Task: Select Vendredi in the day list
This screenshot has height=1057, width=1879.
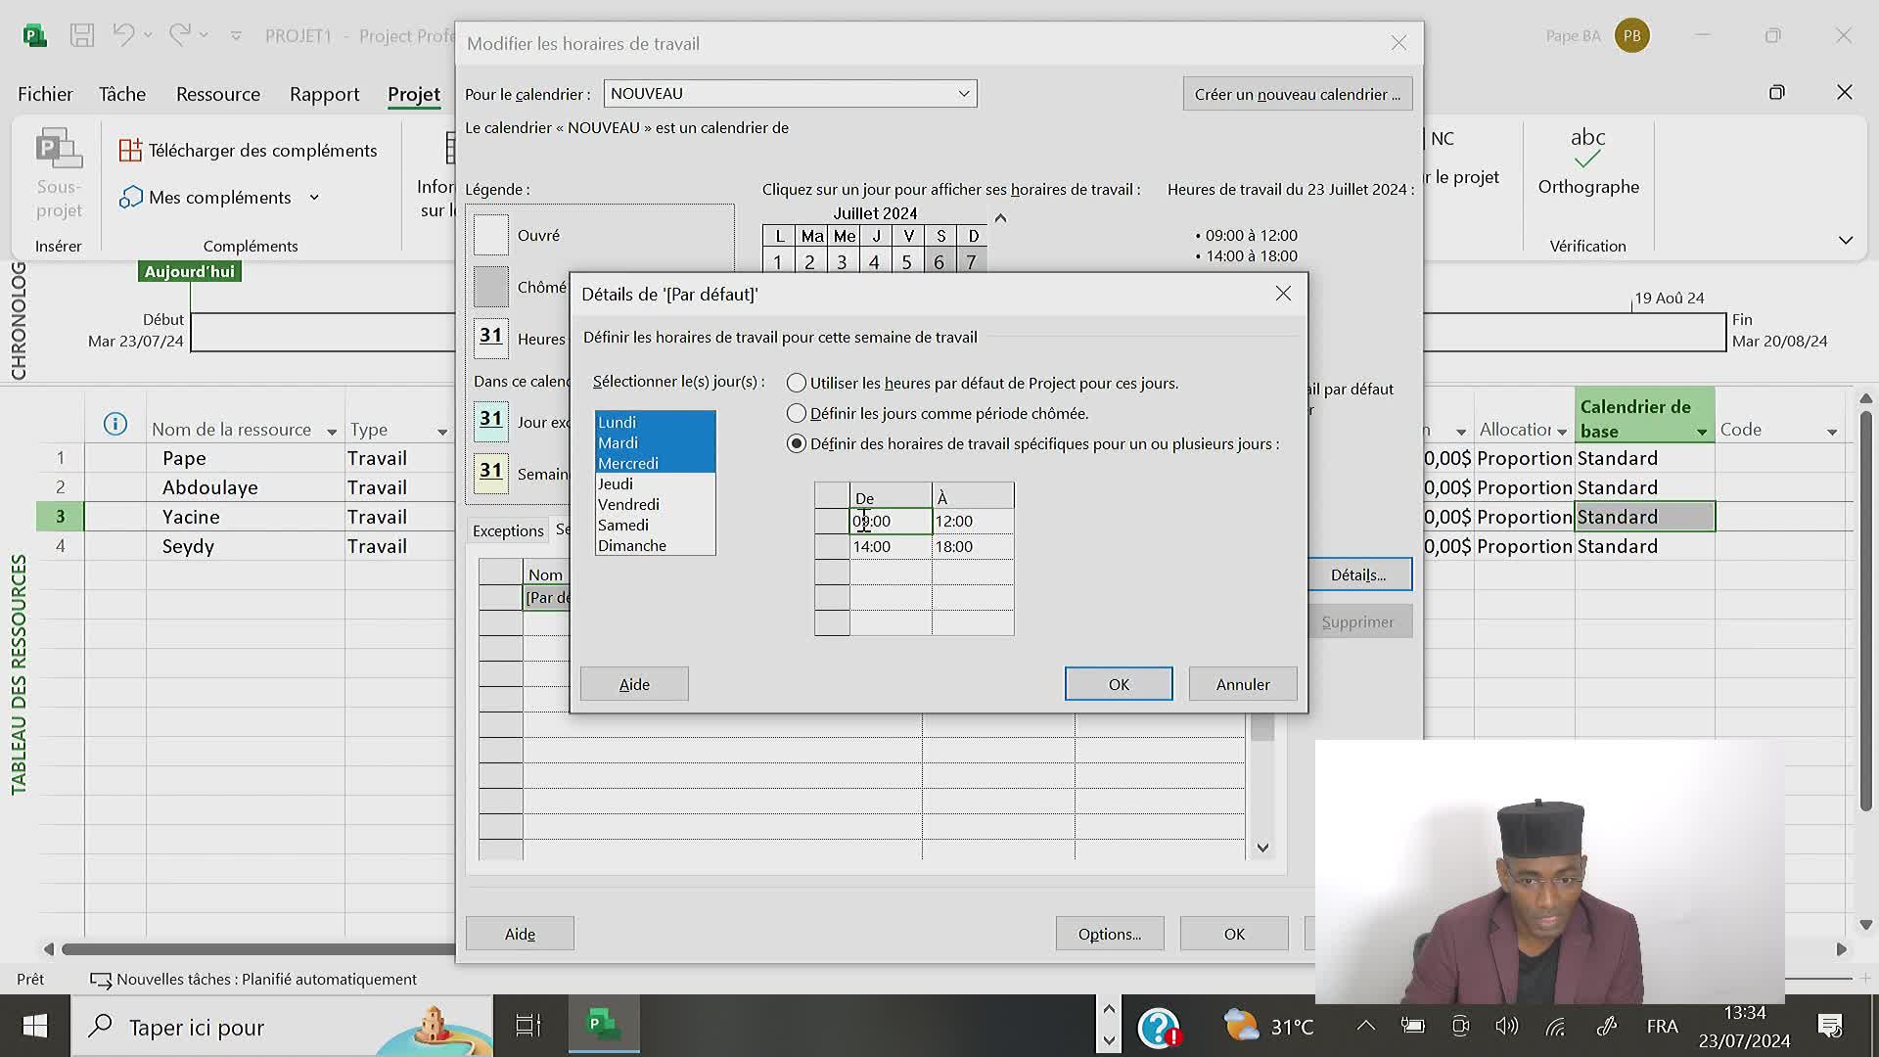Action: click(x=655, y=504)
